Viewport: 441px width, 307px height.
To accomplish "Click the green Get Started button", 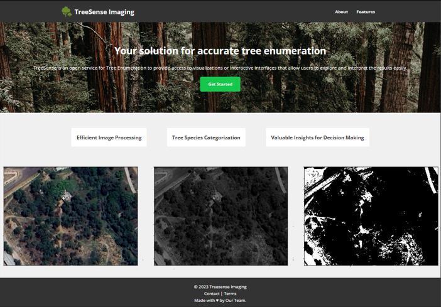I will point(220,84).
